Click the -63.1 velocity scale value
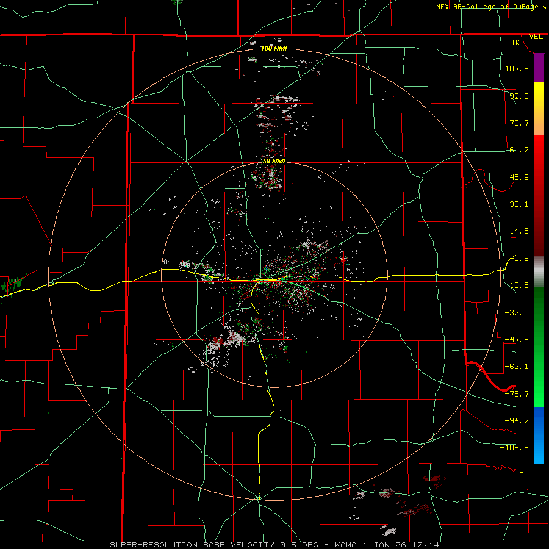The width and height of the screenshot is (549, 549). (517, 367)
